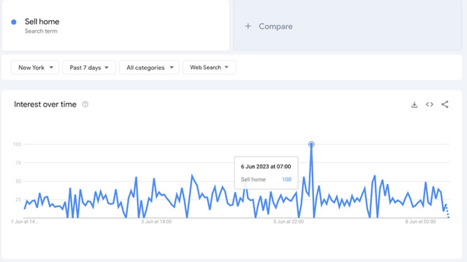Click the blue dot beside Sell home
Image resolution: width=467 pixels, height=262 pixels.
(x=14, y=21)
